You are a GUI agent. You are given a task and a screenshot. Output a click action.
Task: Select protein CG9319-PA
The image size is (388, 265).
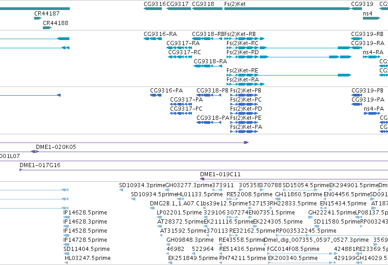click(x=357, y=104)
